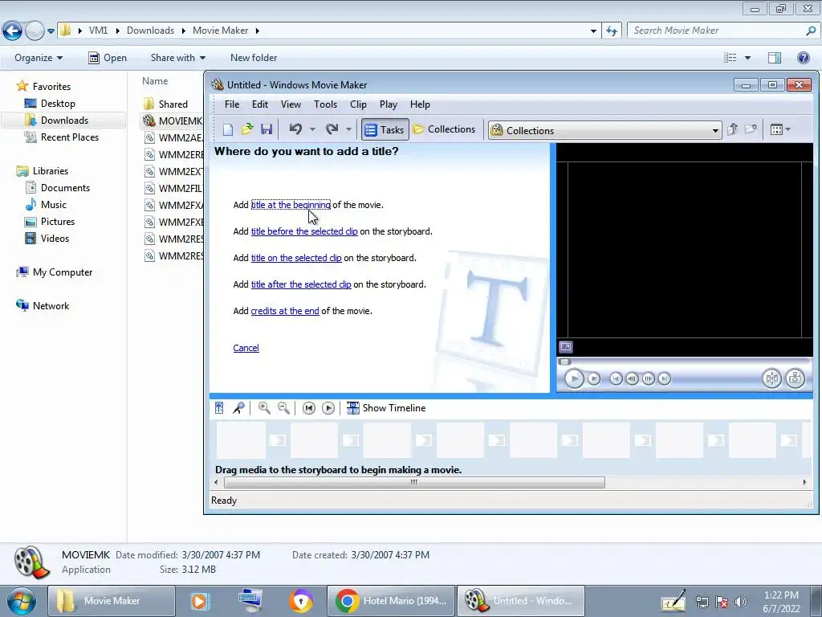Open the Organize dropdown menu
Viewport: 822px width, 617px height.
39,58
